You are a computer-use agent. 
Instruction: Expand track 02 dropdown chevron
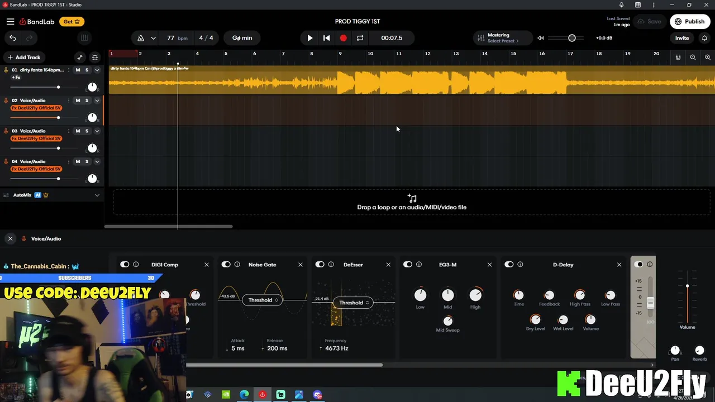97,100
